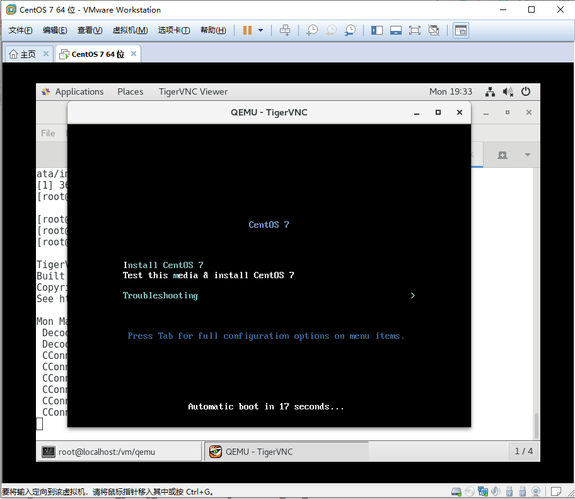
Task: Open the power options dropdown arrow
Action: coord(261,30)
